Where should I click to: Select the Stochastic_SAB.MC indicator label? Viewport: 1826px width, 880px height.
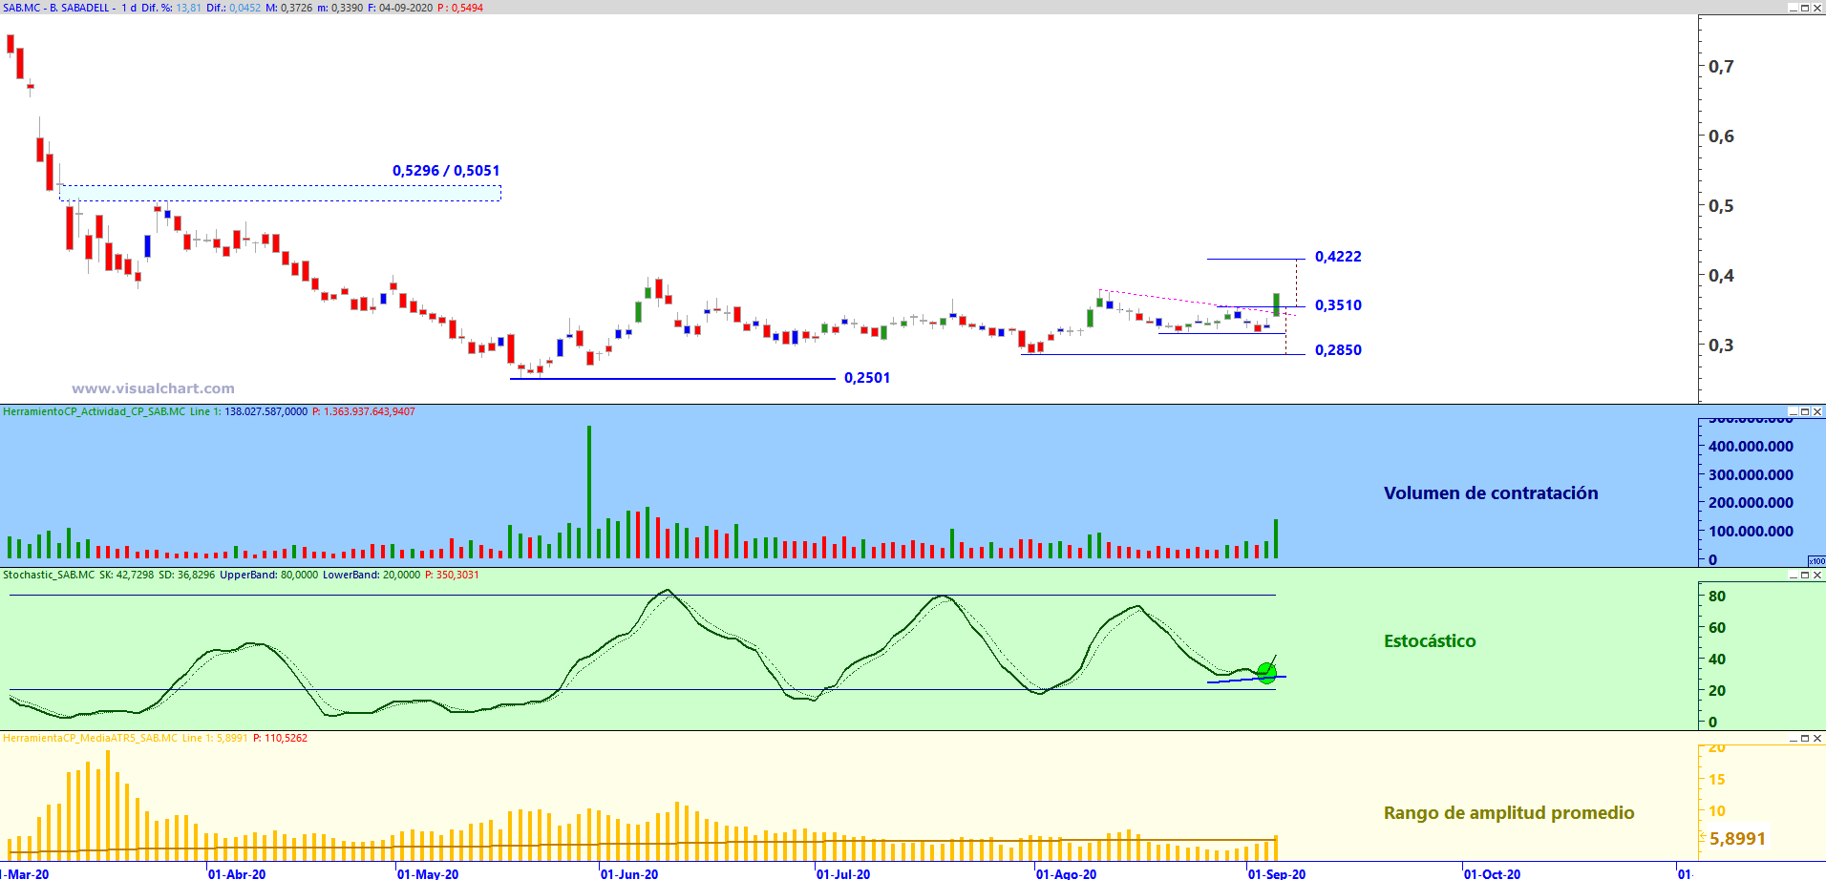[49, 575]
